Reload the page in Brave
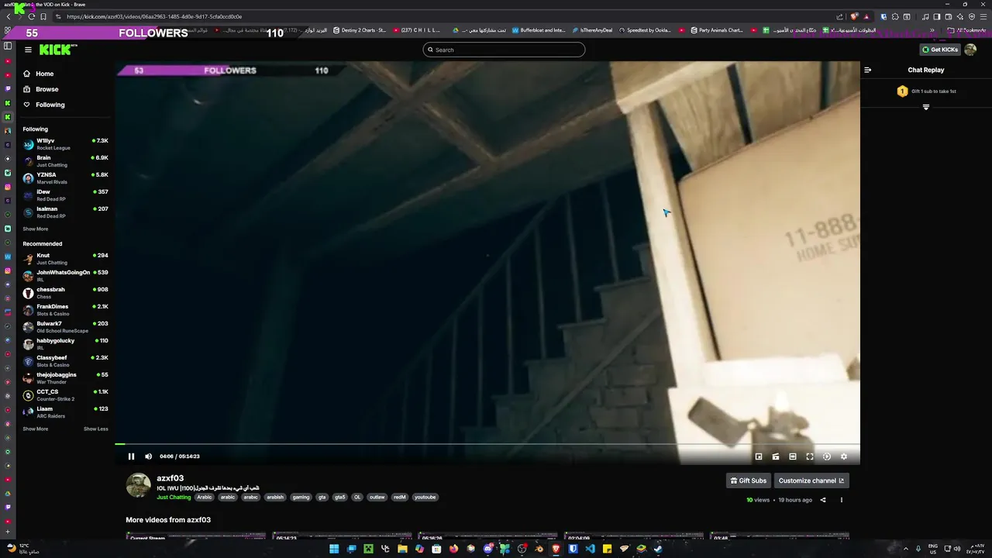 click(x=32, y=16)
